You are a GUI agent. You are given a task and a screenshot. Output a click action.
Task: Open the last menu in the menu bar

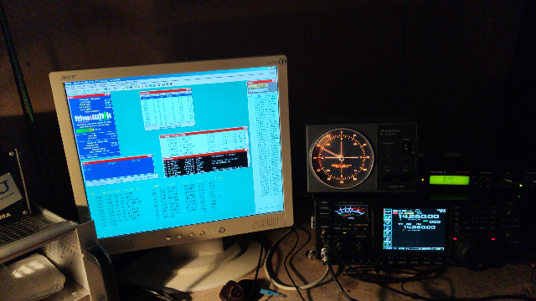[x=136, y=82]
